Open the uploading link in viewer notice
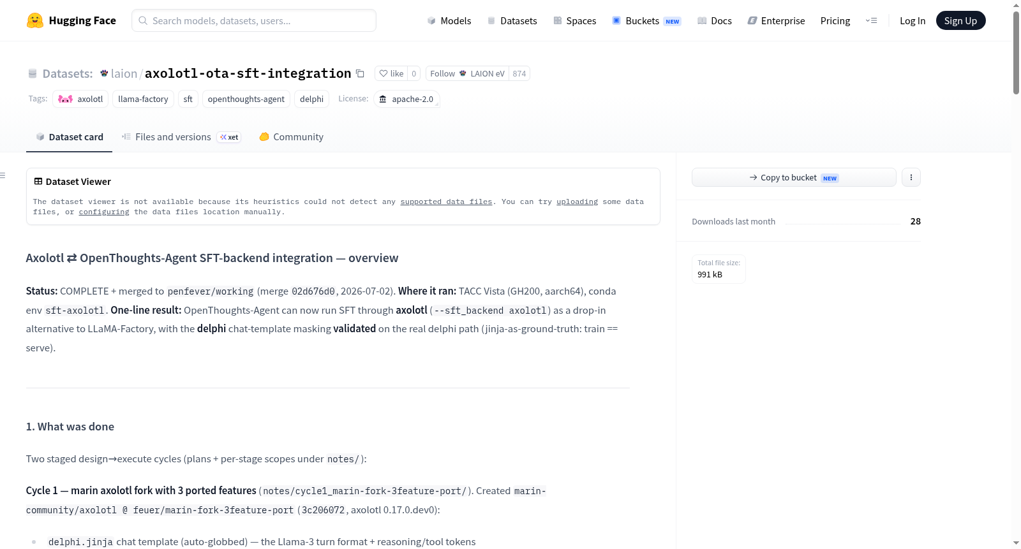Screen dimensions: 1021x549 [x=577, y=201]
